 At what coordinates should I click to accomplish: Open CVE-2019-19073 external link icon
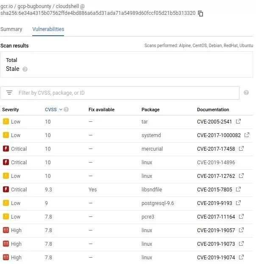click(x=241, y=244)
